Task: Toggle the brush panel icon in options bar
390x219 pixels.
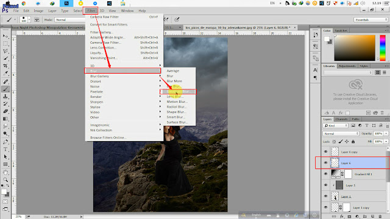Action: tap(37, 19)
